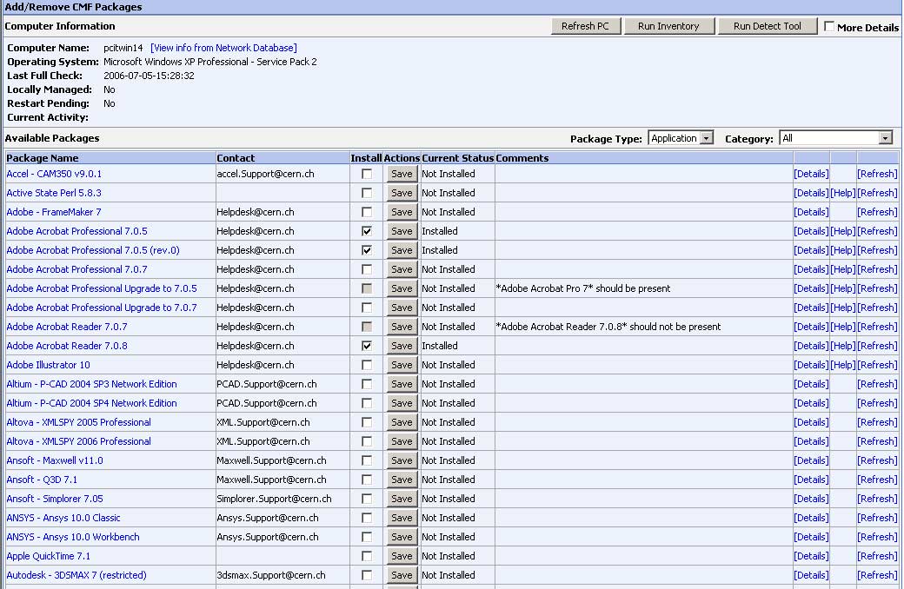904x589 pixels.
Task: Click the last full check date 2006-07-05-15:28:32
Action: tap(149, 76)
